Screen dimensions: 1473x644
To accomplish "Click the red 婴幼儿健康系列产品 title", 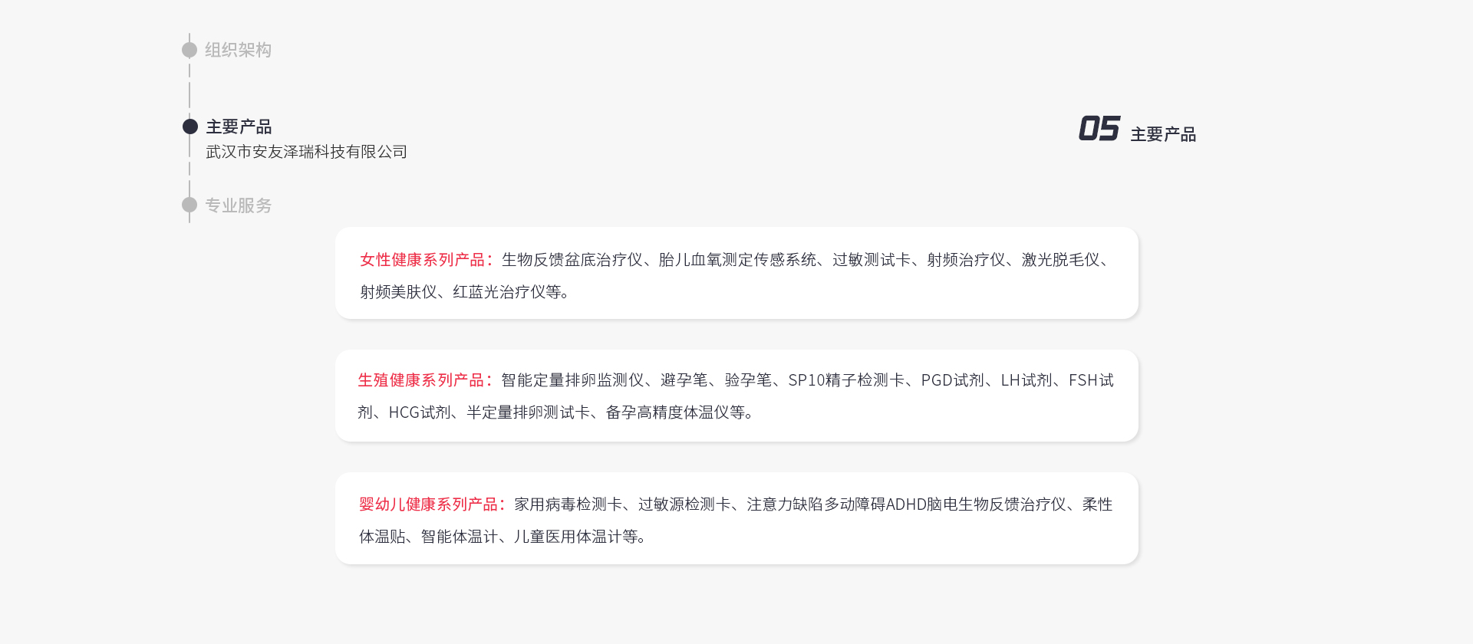I will pyautogui.click(x=428, y=504).
